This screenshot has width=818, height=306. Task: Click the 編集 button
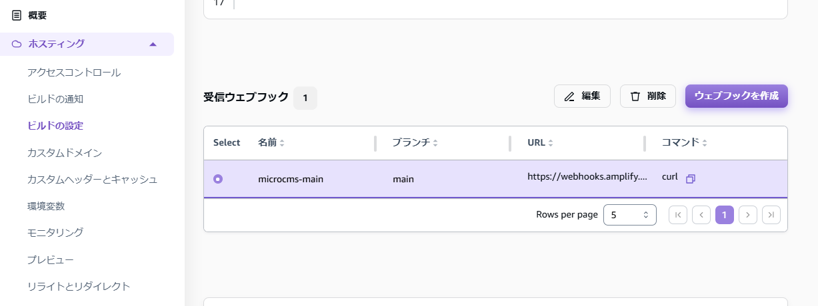(582, 96)
